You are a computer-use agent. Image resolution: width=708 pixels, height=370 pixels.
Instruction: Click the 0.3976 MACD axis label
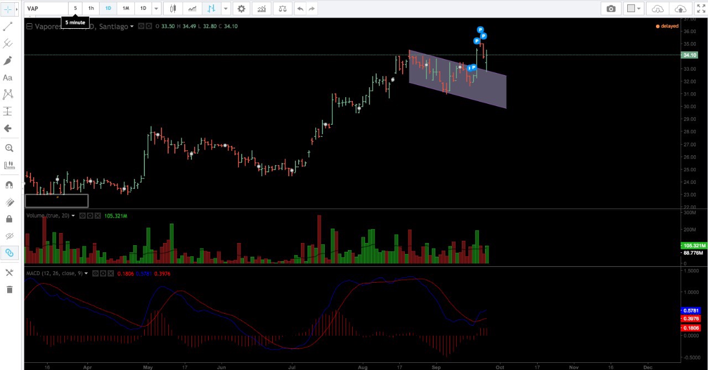pos(691,319)
